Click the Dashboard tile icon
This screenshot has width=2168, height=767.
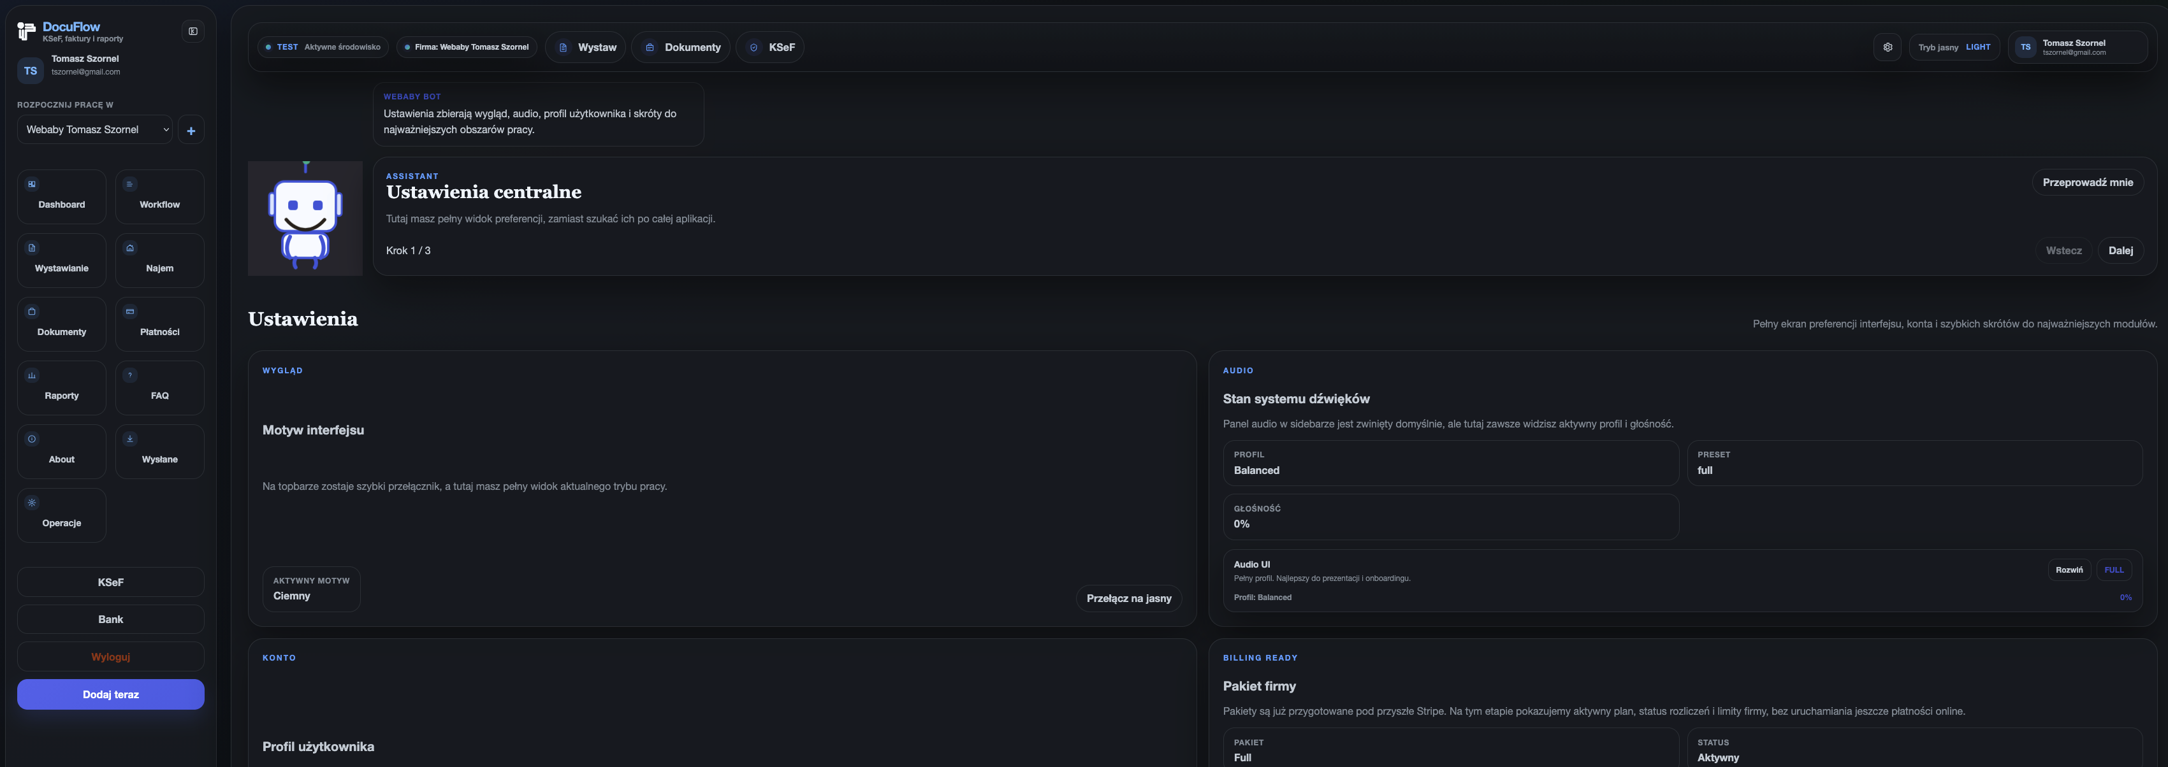click(32, 184)
